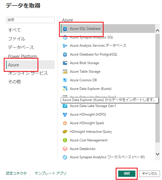Image resolution: width=162 pixels, height=180 pixels.
Task: Open the データベース category
Action: tap(21, 48)
